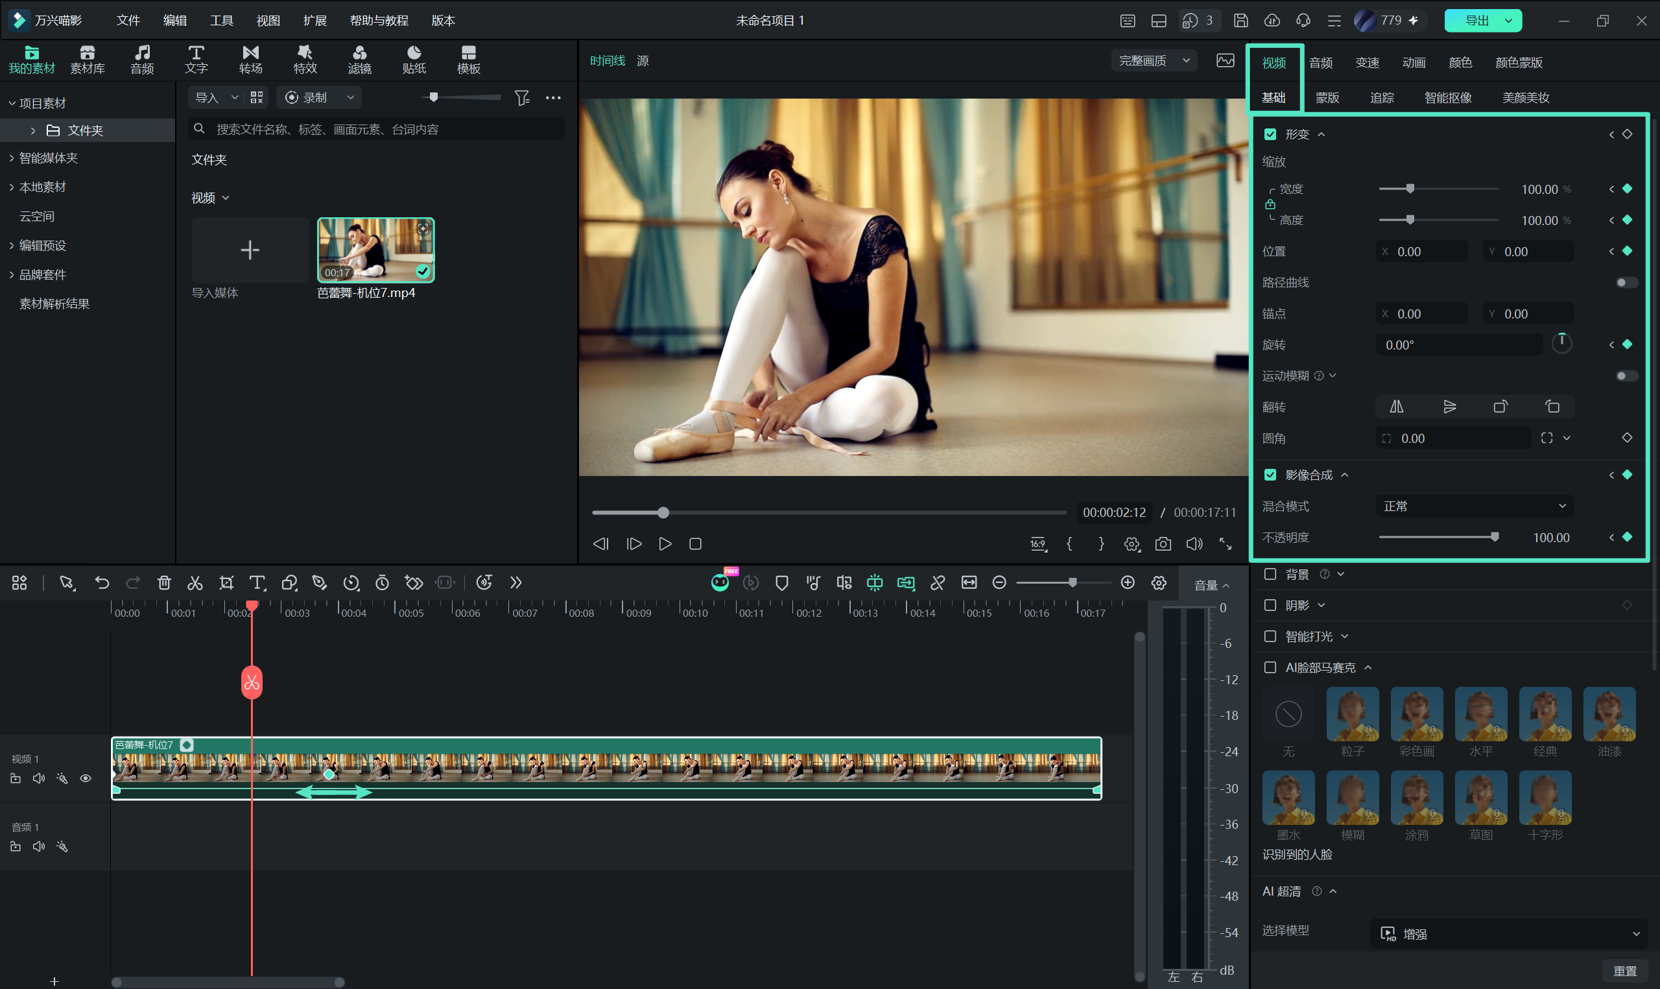Open the 工具 menu
The image size is (1660, 989).
tap(221, 21)
